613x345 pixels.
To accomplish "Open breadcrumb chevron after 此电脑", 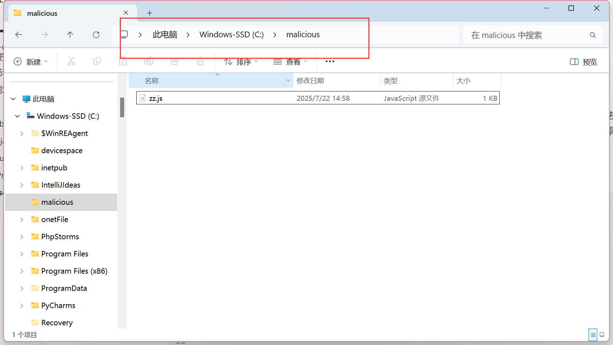I will (x=188, y=35).
